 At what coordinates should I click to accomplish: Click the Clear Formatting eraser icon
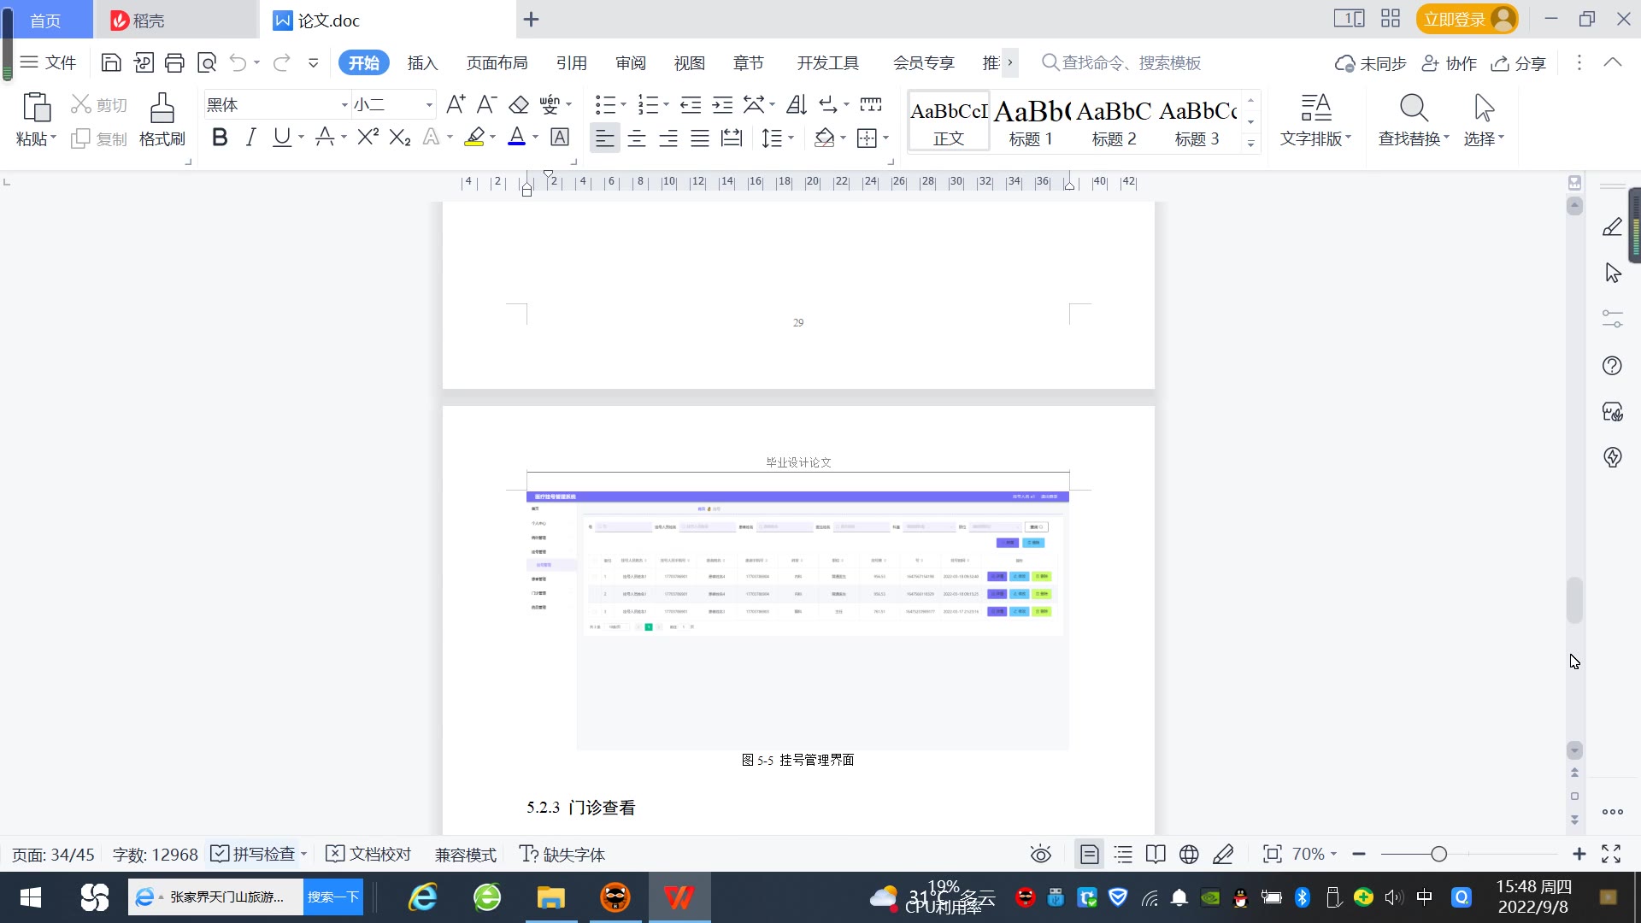(x=518, y=104)
